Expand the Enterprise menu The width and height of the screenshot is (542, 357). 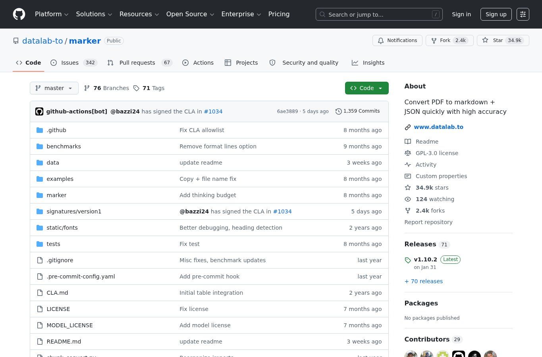(x=241, y=14)
